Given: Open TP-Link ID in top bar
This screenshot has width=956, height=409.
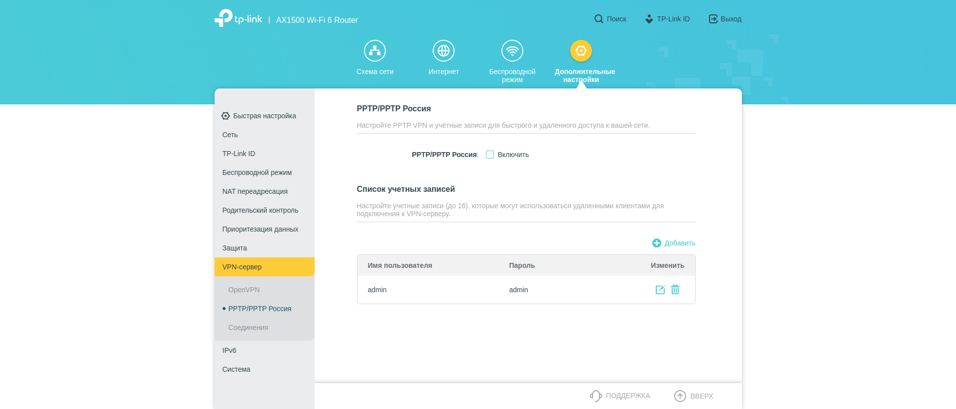Looking at the screenshot, I should tap(667, 19).
